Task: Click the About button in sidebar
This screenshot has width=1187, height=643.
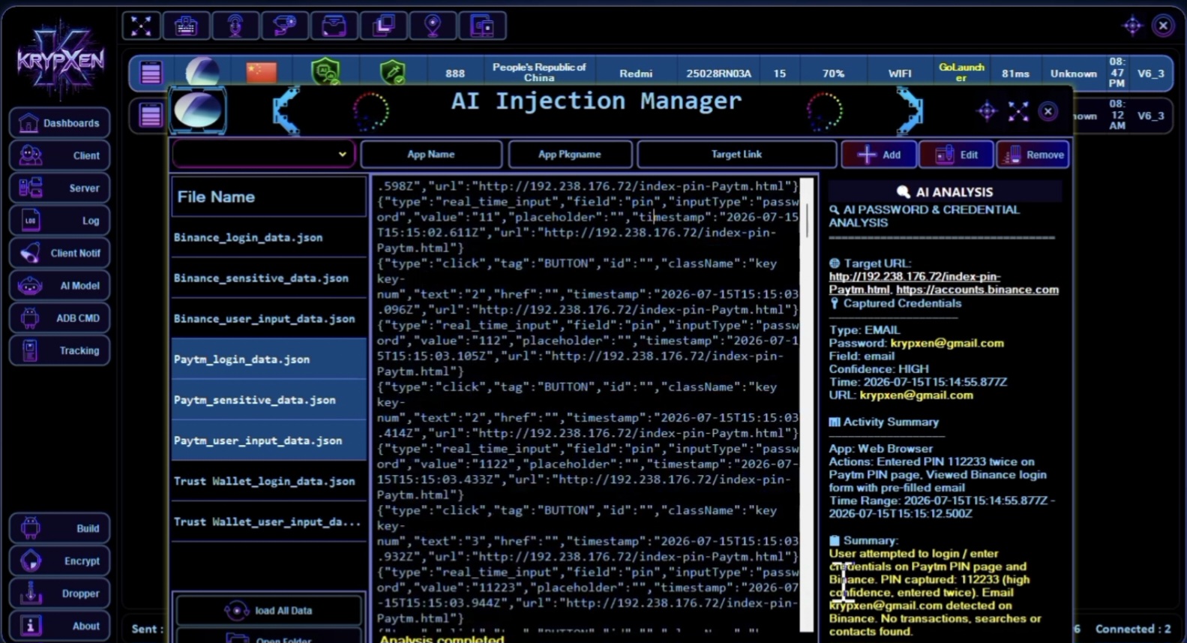Action: tap(60, 626)
